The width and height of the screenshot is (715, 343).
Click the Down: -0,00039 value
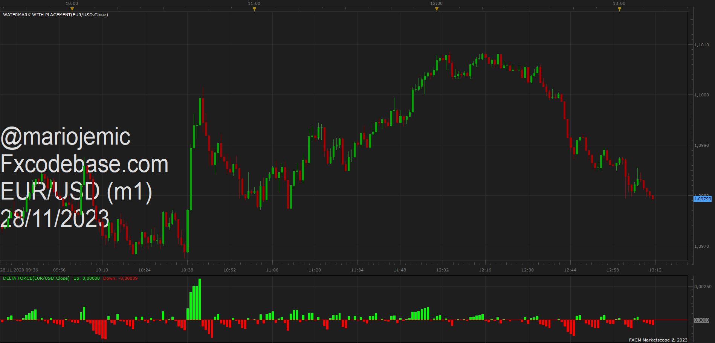(120, 278)
